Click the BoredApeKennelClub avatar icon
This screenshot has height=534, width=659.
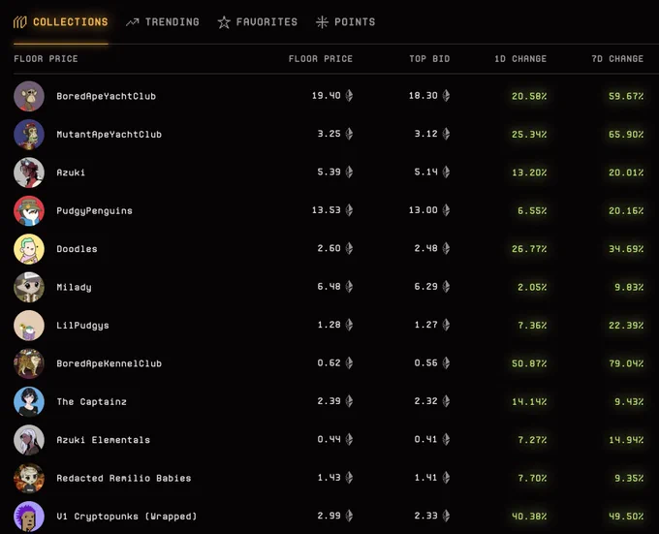29,363
